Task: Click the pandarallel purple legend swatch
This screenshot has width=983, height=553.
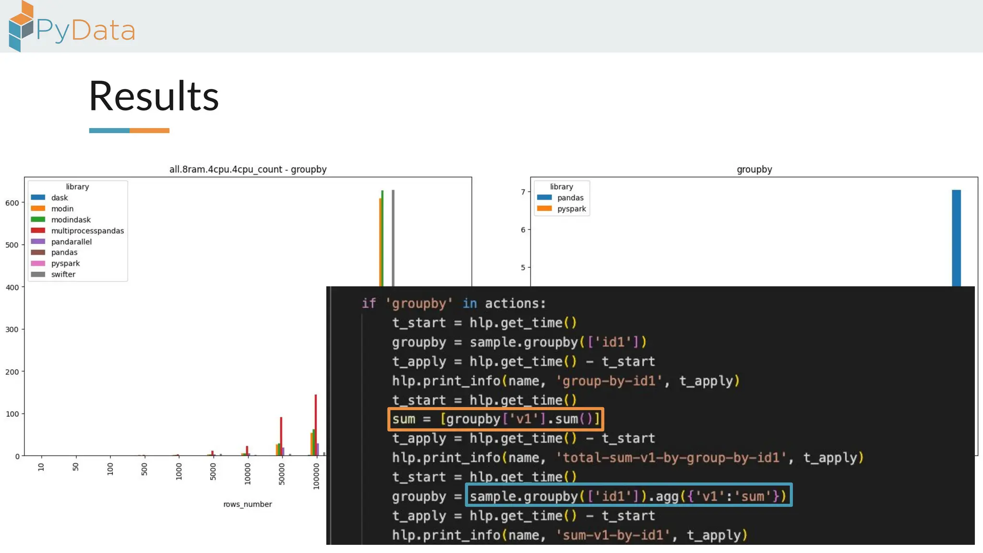Action: click(x=38, y=241)
